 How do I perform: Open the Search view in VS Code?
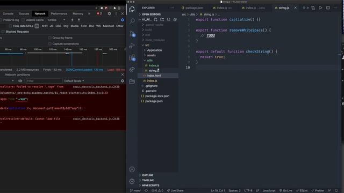point(132,21)
